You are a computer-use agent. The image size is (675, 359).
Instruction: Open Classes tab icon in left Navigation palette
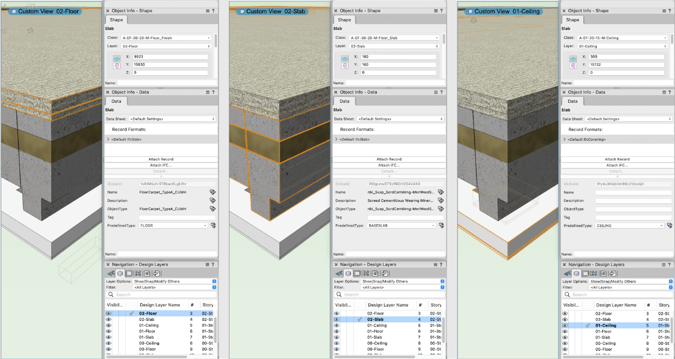pos(111,274)
